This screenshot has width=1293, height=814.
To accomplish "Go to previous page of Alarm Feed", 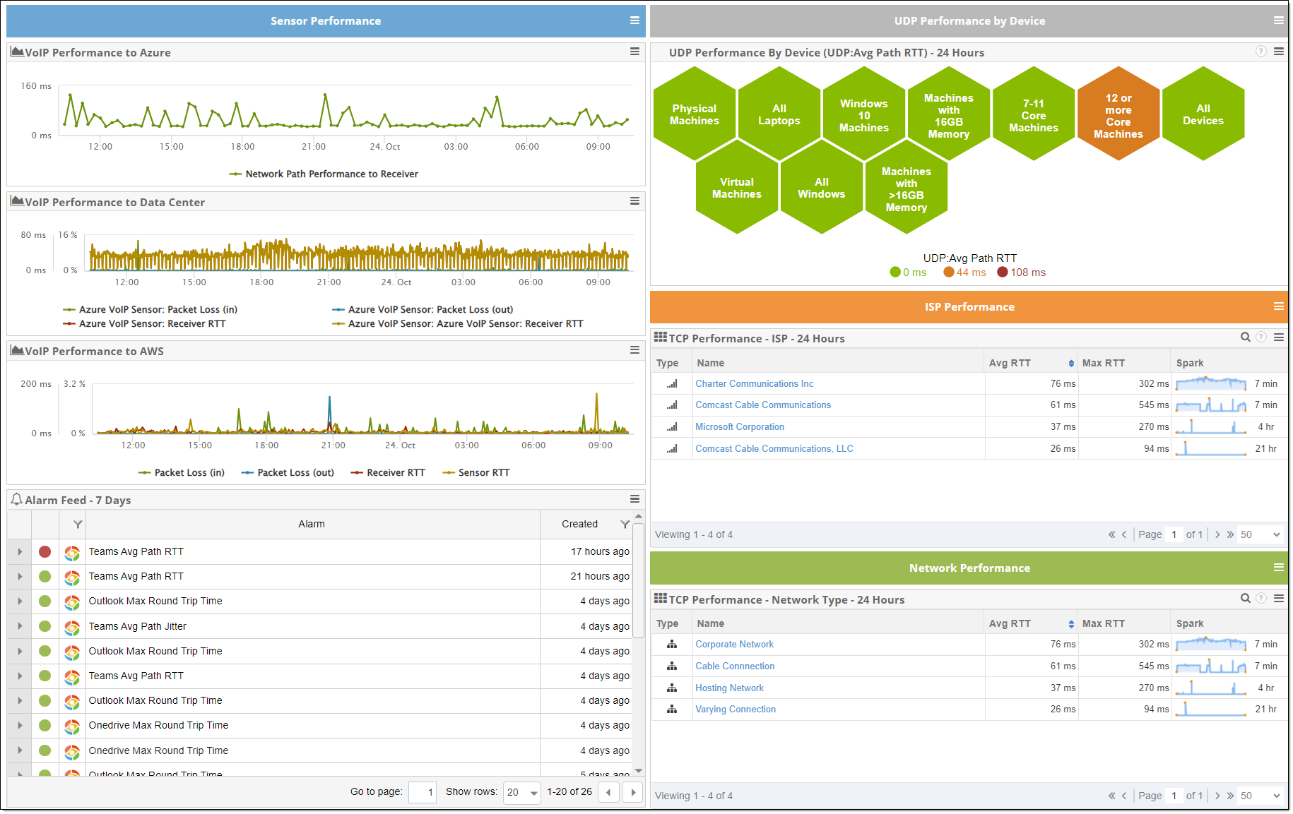I will click(608, 792).
